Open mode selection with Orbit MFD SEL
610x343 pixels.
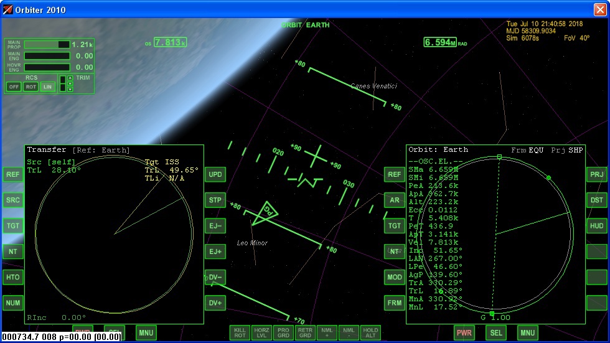pos(496,333)
